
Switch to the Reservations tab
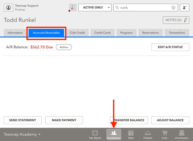[x=150, y=33]
